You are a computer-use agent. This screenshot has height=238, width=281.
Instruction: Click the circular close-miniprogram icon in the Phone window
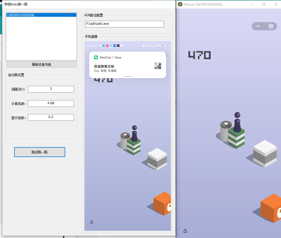point(271,26)
